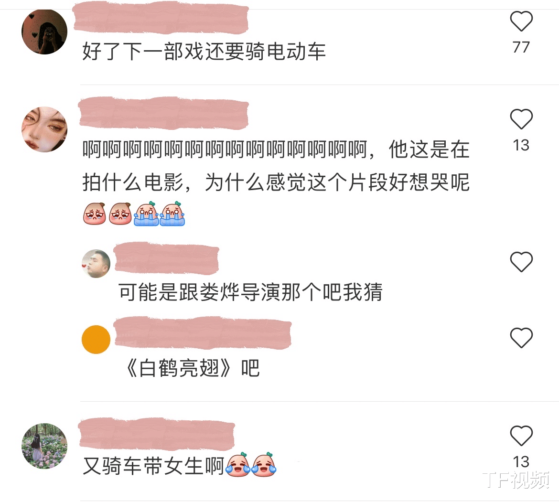The height and width of the screenshot is (502, 559).
Task: Tap the long 啊啊啊 comment text about the film
Action: 276,166
